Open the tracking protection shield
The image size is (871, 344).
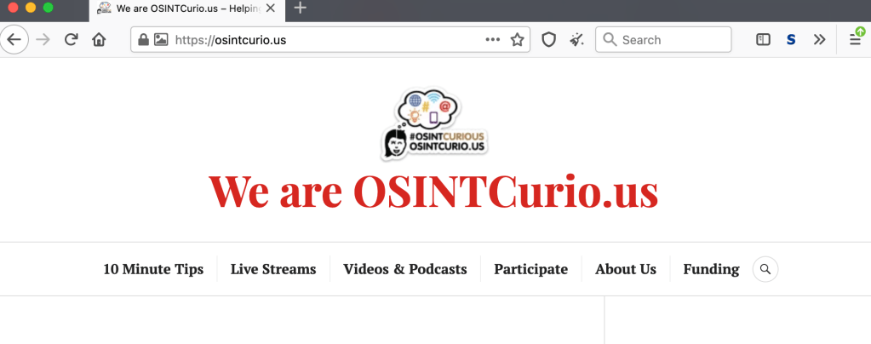[549, 39]
